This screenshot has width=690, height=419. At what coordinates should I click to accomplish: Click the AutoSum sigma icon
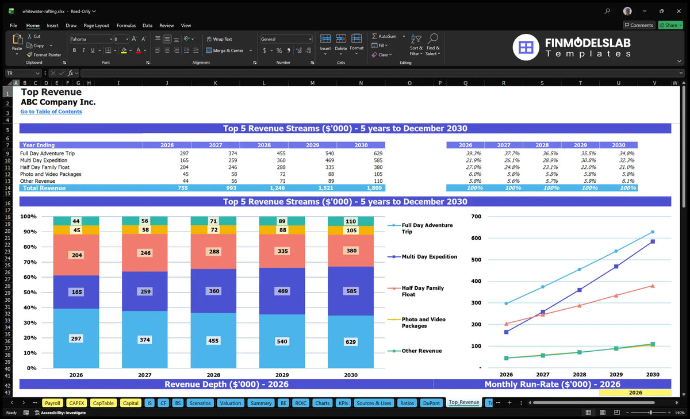[x=374, y=36]
